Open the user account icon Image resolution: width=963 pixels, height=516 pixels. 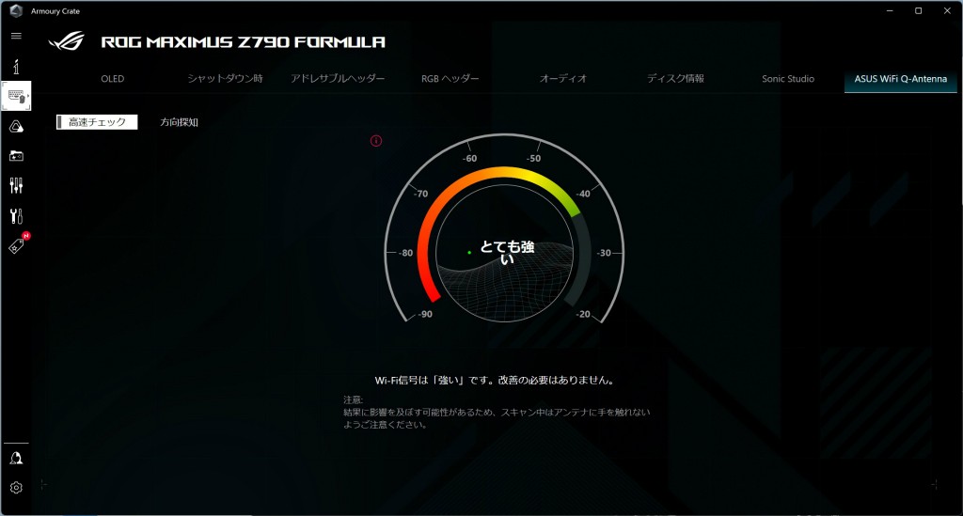click(16, 458)
